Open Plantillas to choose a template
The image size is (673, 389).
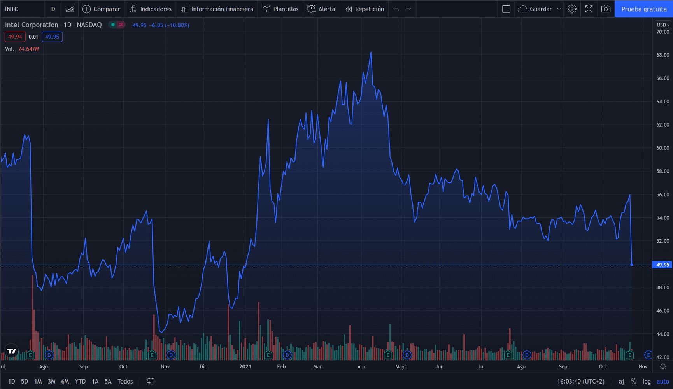(x=280, y=9)
